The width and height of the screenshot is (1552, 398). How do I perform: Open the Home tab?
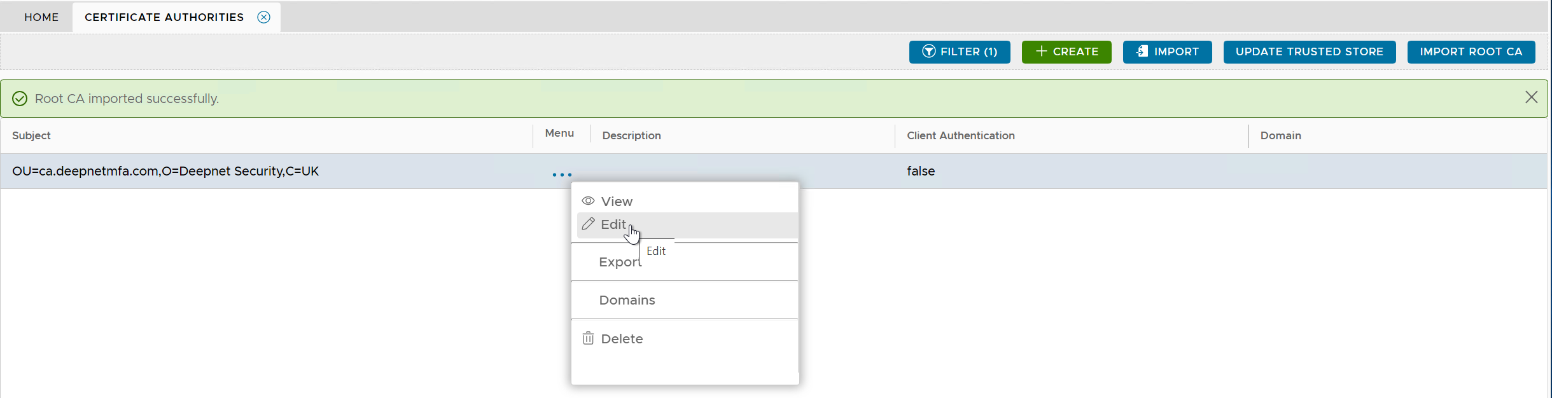click(41, 17)
